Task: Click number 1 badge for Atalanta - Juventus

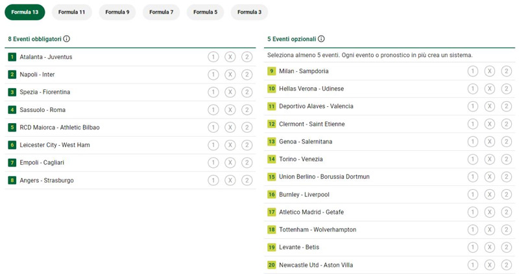Action: point(12,57)
